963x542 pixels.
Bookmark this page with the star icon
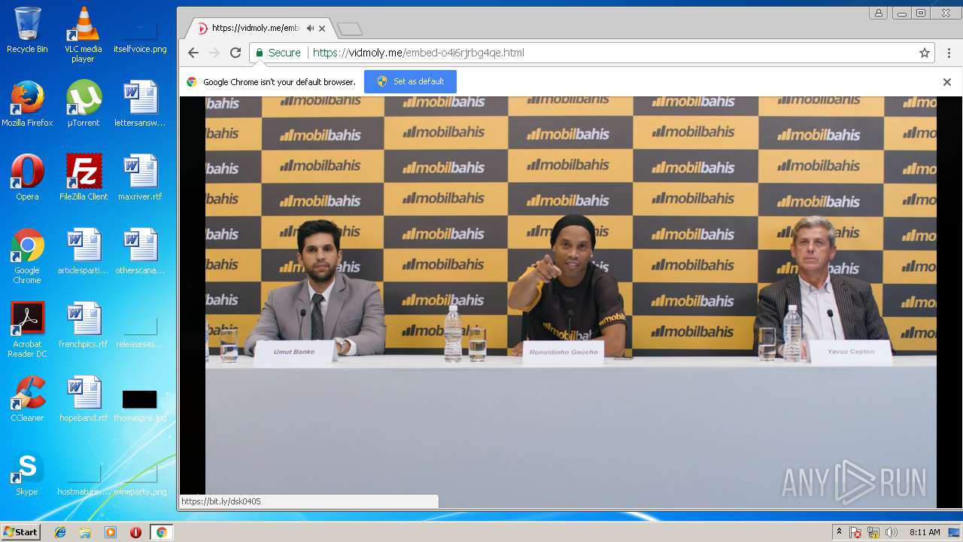click(925, 53)
